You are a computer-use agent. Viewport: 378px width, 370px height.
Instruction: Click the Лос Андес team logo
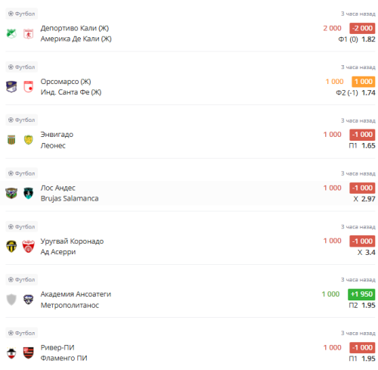click(x=11, y=193)
